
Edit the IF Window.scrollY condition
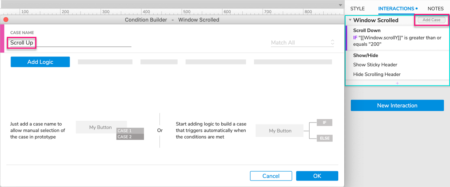pos(397,41)
